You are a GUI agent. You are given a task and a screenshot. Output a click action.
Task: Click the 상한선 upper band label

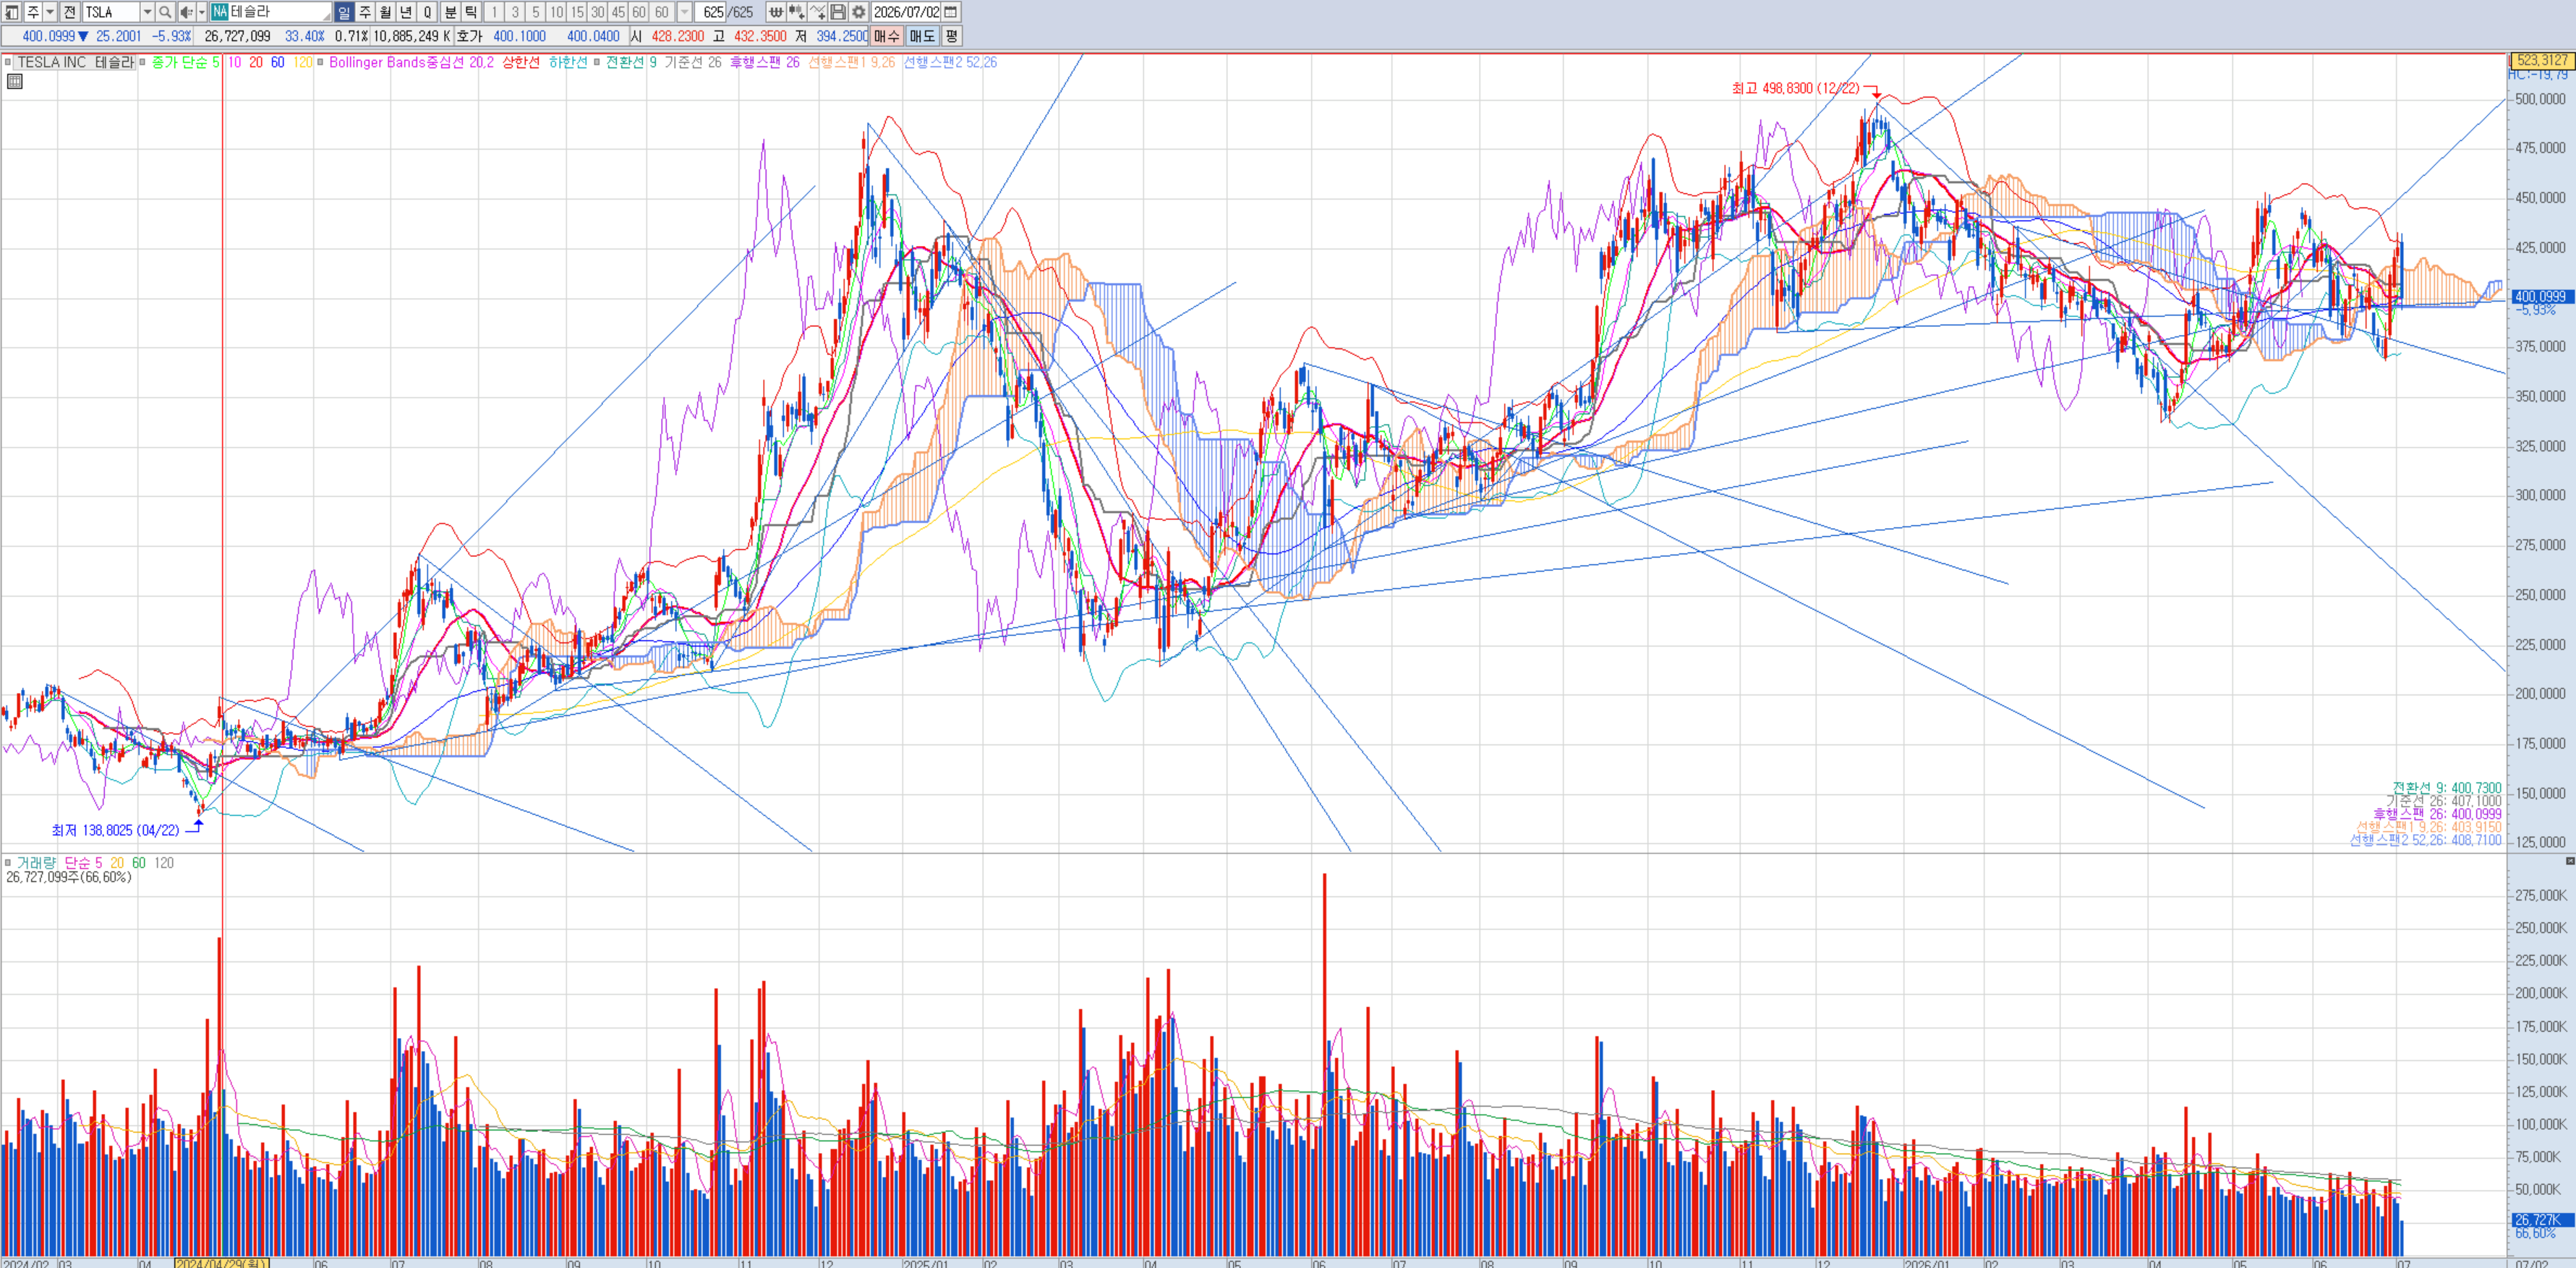(x=521, y=62)
